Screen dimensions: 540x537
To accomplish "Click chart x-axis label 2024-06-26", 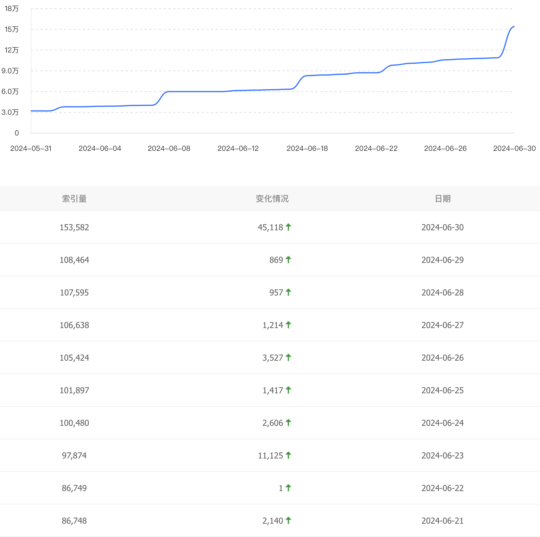I will (x=445, y=148).
